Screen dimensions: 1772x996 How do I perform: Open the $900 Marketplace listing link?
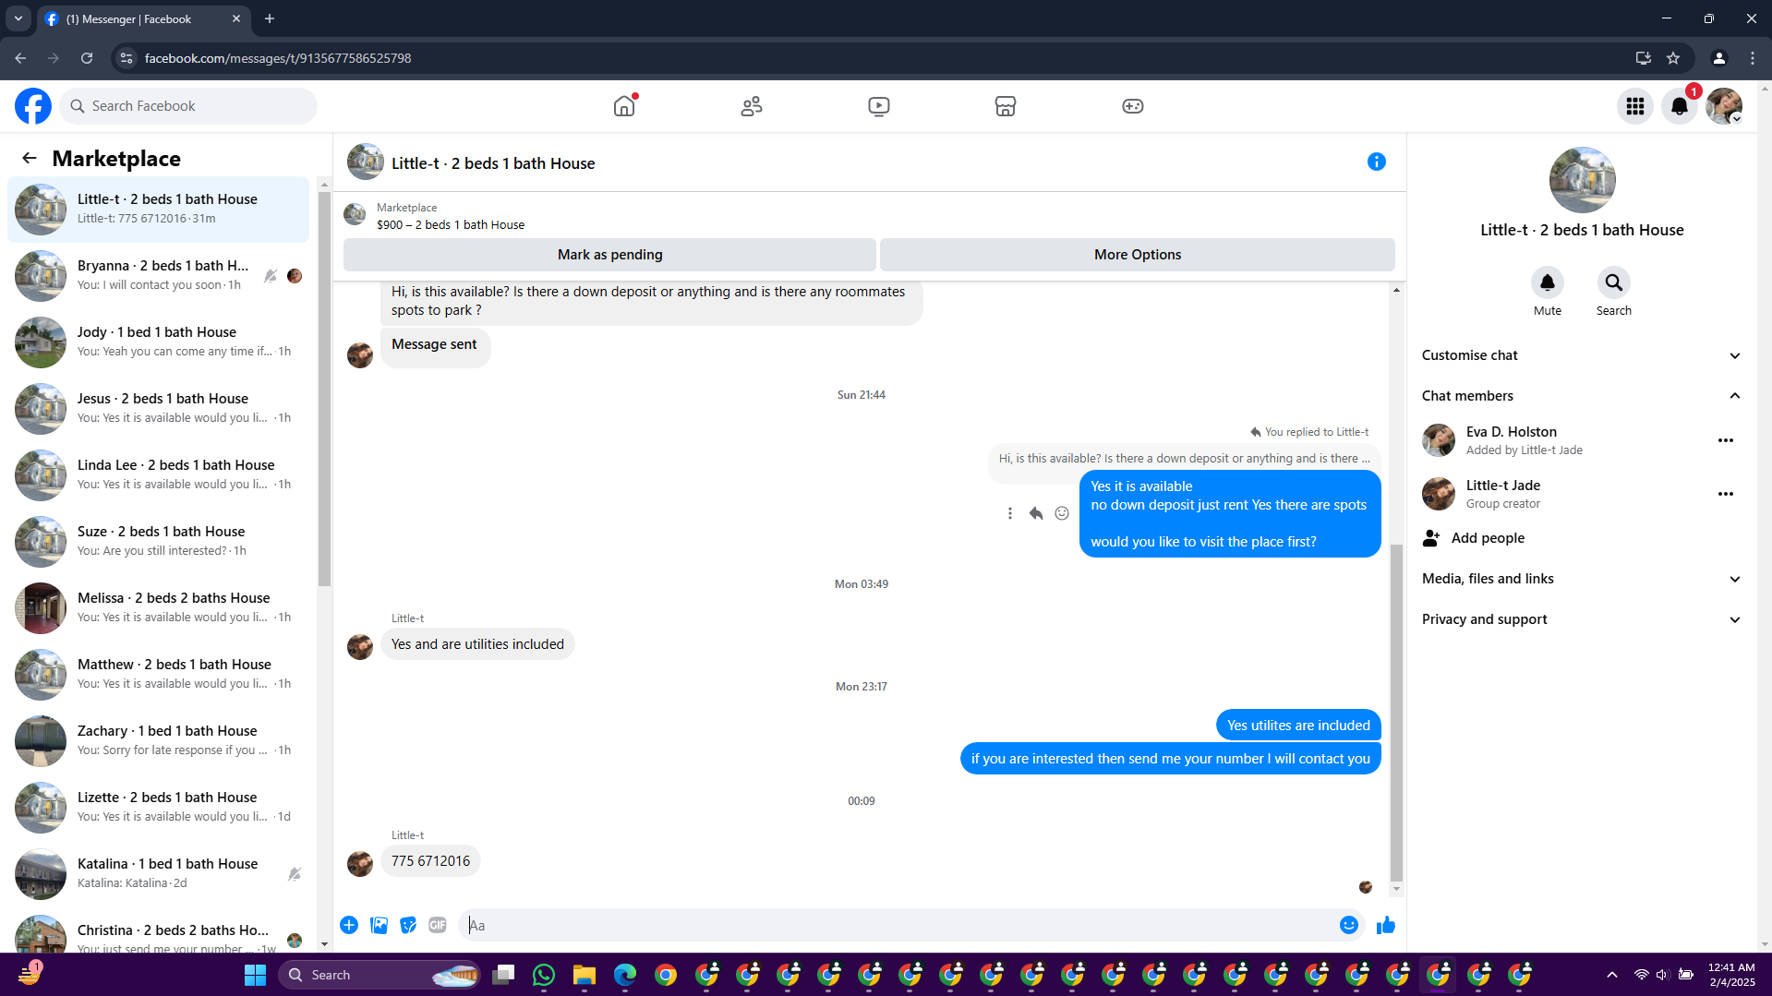coord(451,224)
